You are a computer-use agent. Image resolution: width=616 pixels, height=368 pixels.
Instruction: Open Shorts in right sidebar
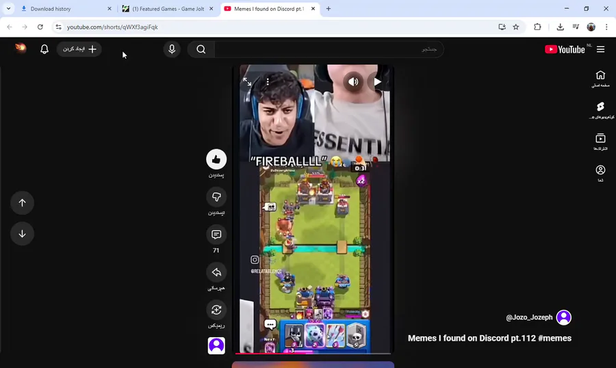(x=600, y=110)
